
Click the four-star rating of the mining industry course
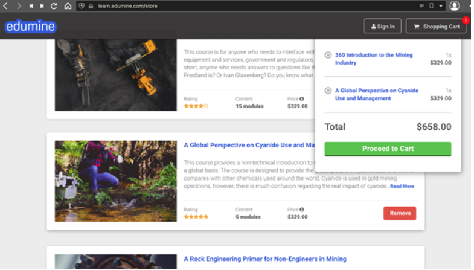[x=196, y=106]
